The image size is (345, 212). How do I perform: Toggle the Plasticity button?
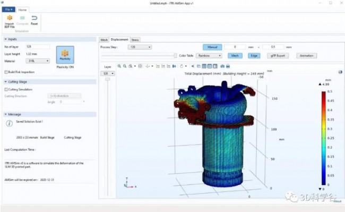tap(65, 55)
